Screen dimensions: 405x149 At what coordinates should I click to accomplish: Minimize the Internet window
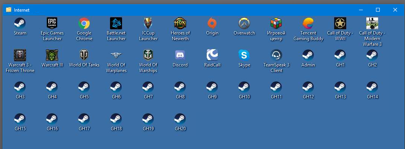(361, 10)
